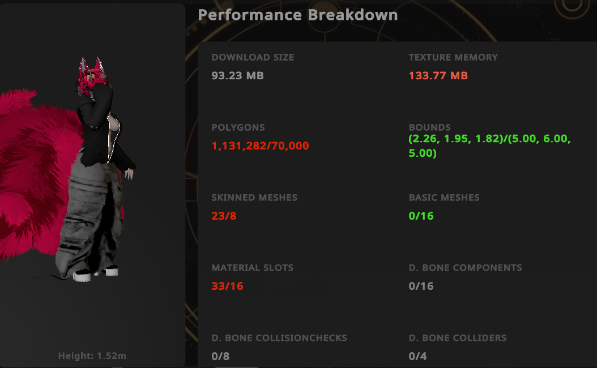The width and height of the screenshot is (597, 368).
Task: Click the D. Bone Colliders label
Action: [x=458, y=338]
